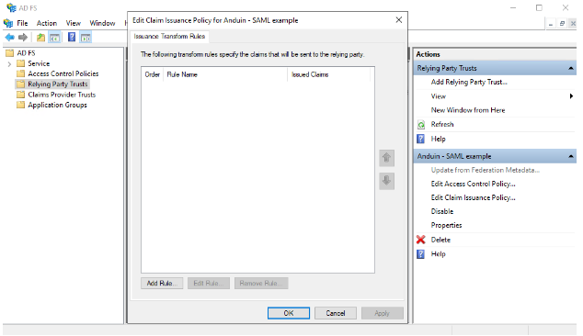The width and height of the screenshot is (583, 336).
Task: Select the Issuance Transform Rules tab
Action: pos(169,36)
